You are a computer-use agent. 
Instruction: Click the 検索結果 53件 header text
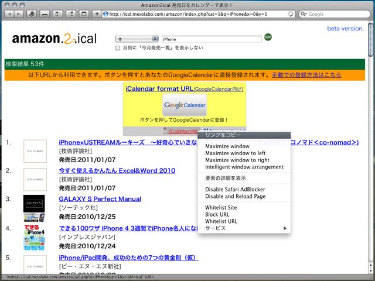[25, 64]
